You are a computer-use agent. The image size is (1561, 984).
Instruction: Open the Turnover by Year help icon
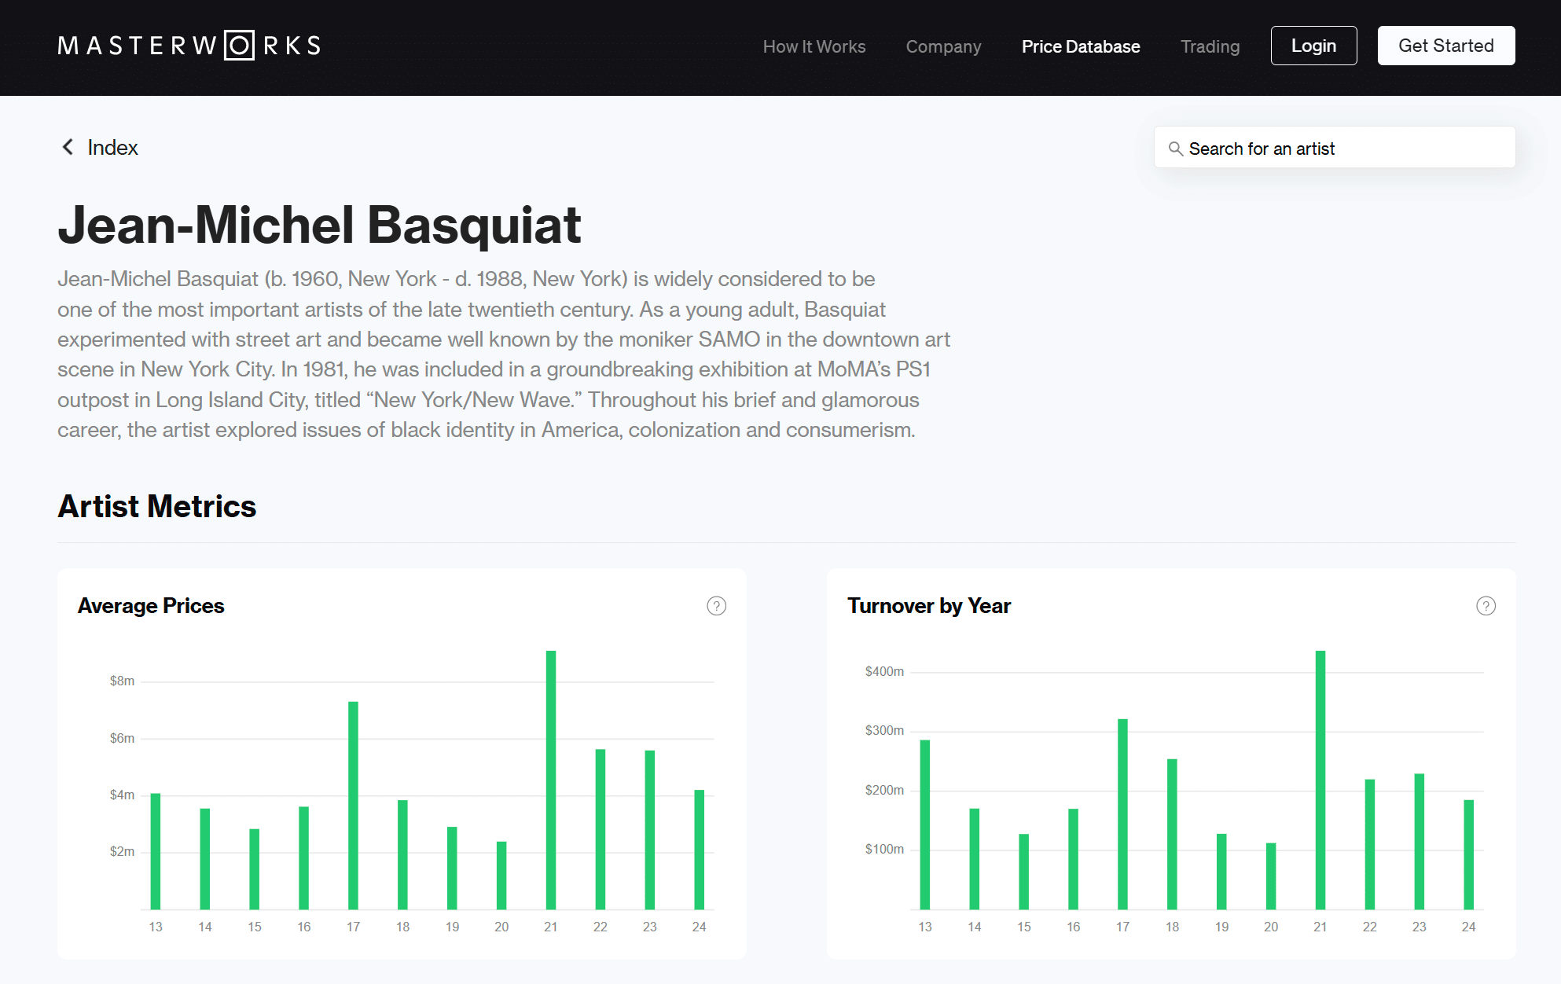(x=1486, y=606)
